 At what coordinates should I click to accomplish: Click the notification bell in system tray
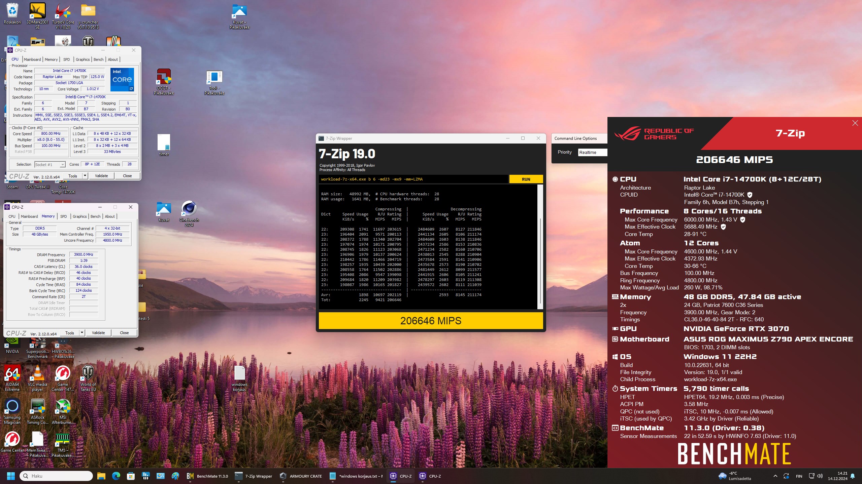853,476
